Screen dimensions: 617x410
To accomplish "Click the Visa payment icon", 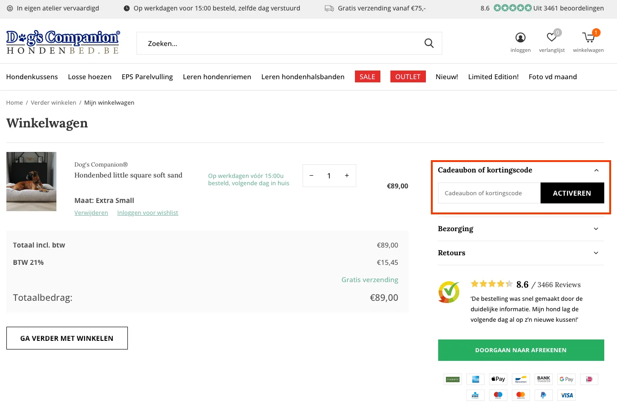I will (566, 395).
